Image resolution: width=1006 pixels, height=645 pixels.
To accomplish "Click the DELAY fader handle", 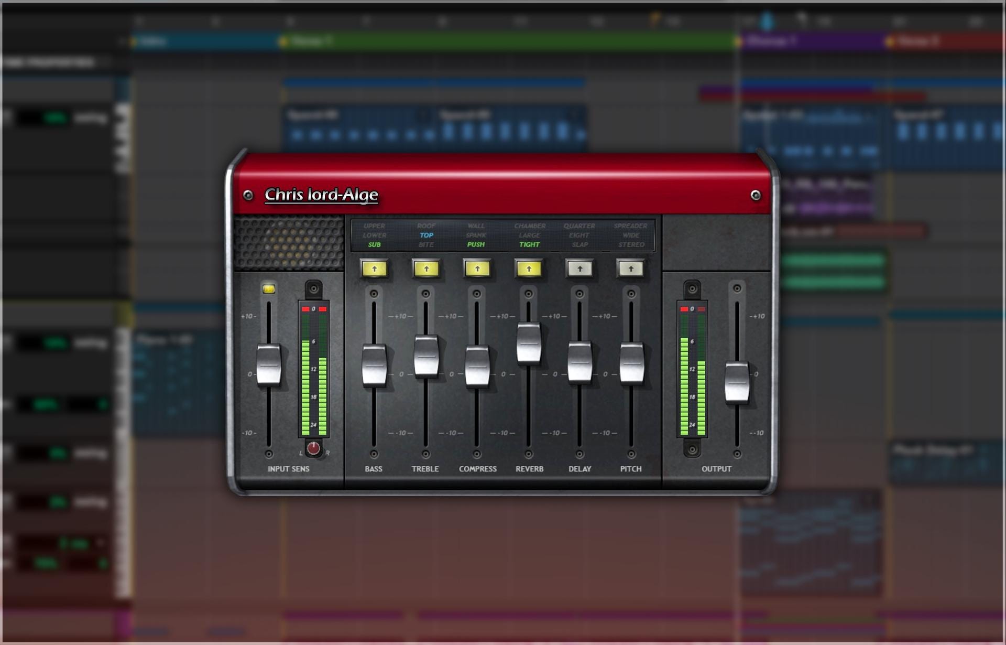I will coord(580,362).
